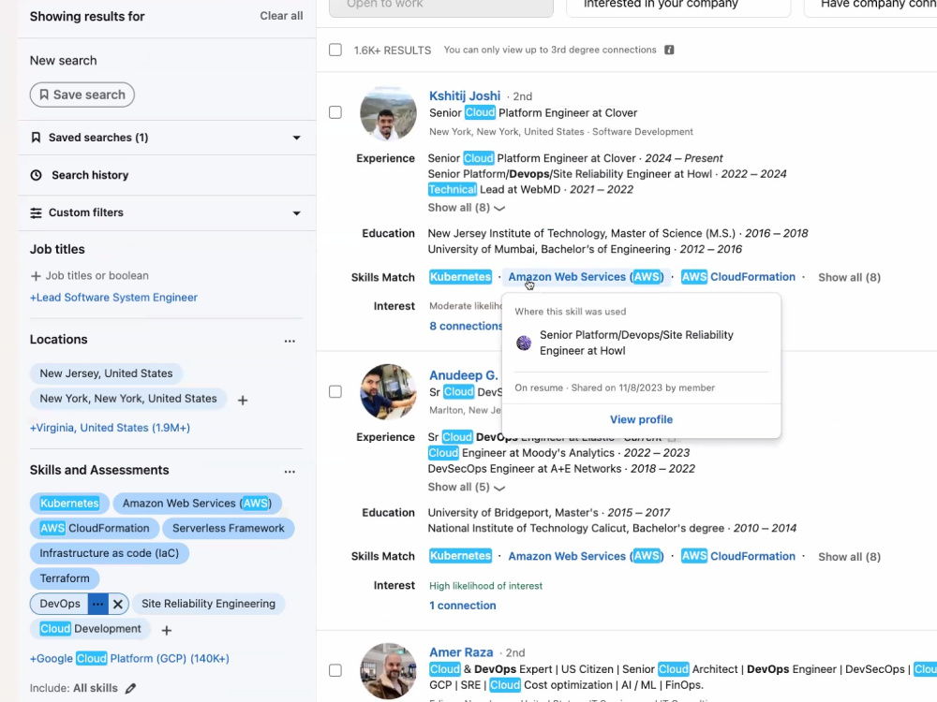Click Kubernetes skill match for Kshitij Joshi
937x702 pixels.
pos(460,277)
